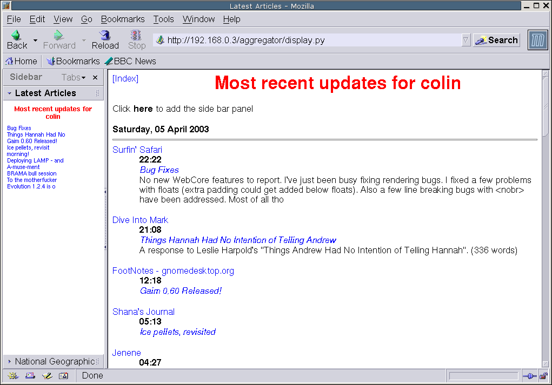Click the security padlock icon
Image resolution: width=552 pixels, height=385 pixels.
(x=543, y=376)
